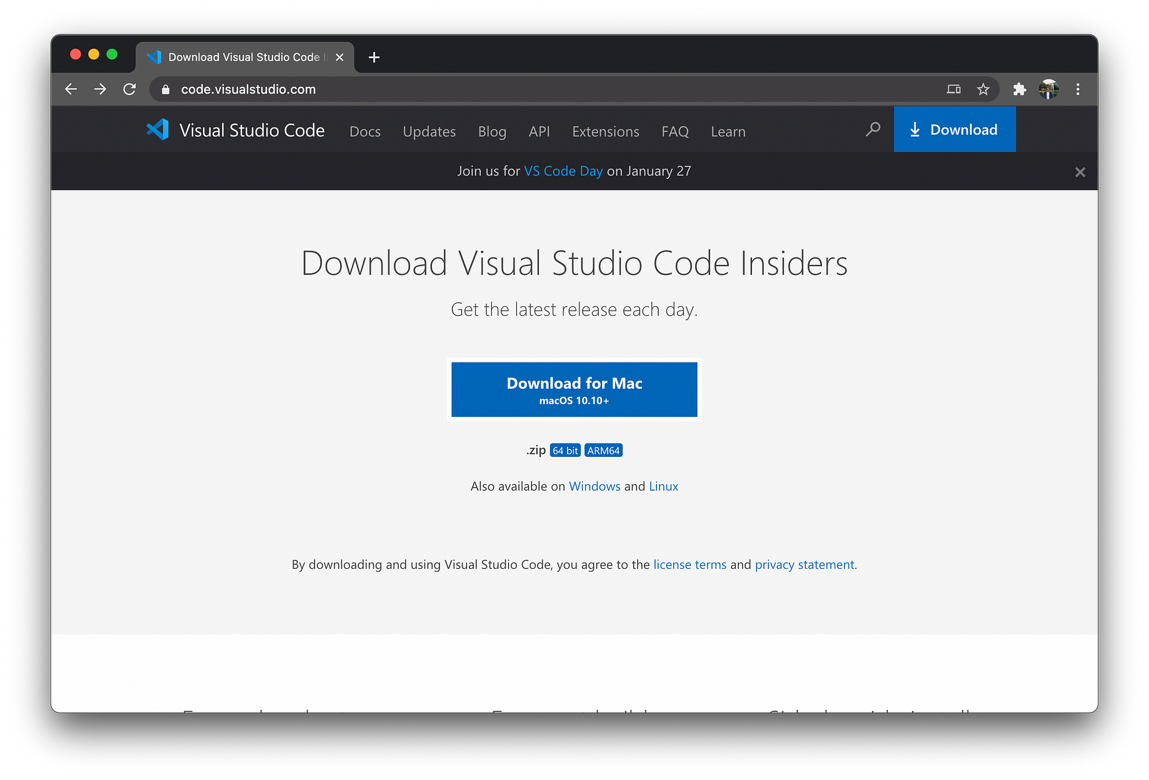This screenshot has height=780, width=1149.
Task: Close the Download Visual Studio Code tab
Action: [339, 57]
